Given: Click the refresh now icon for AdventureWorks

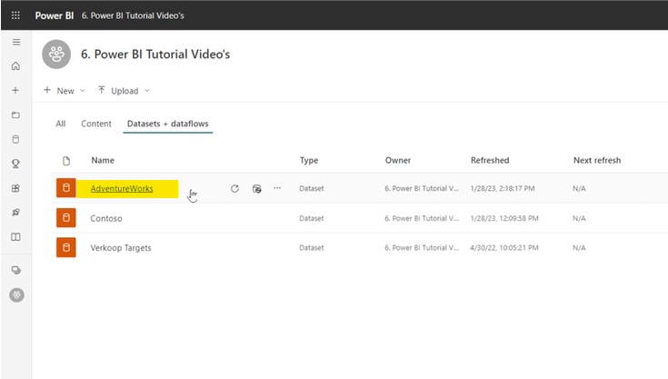Looking at the screenshot, I should 234,189.
